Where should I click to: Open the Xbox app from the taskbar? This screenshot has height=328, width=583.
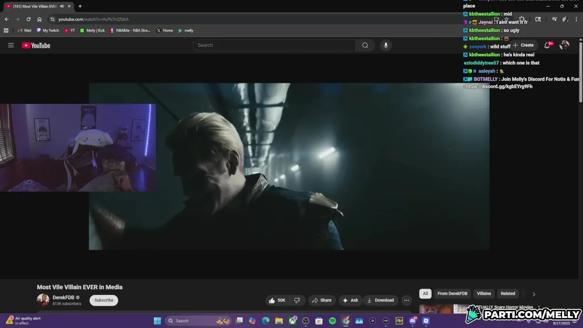[x=292, y=321]
